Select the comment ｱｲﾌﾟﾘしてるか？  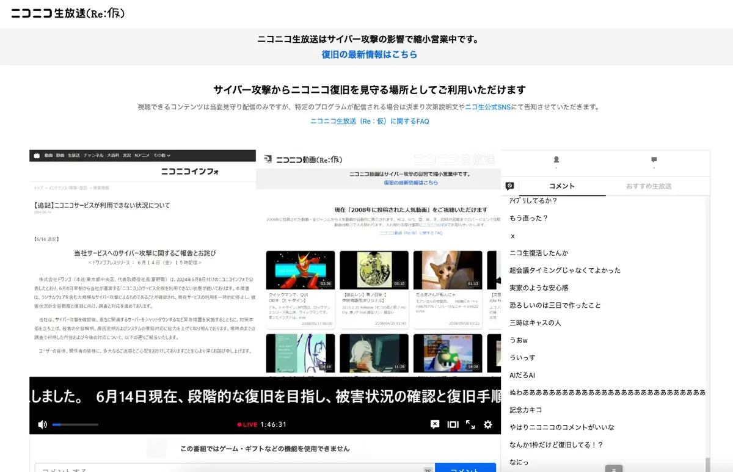click(x=533, y=200)
